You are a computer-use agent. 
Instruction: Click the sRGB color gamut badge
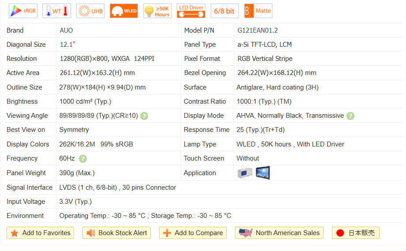tap(23, 11)
